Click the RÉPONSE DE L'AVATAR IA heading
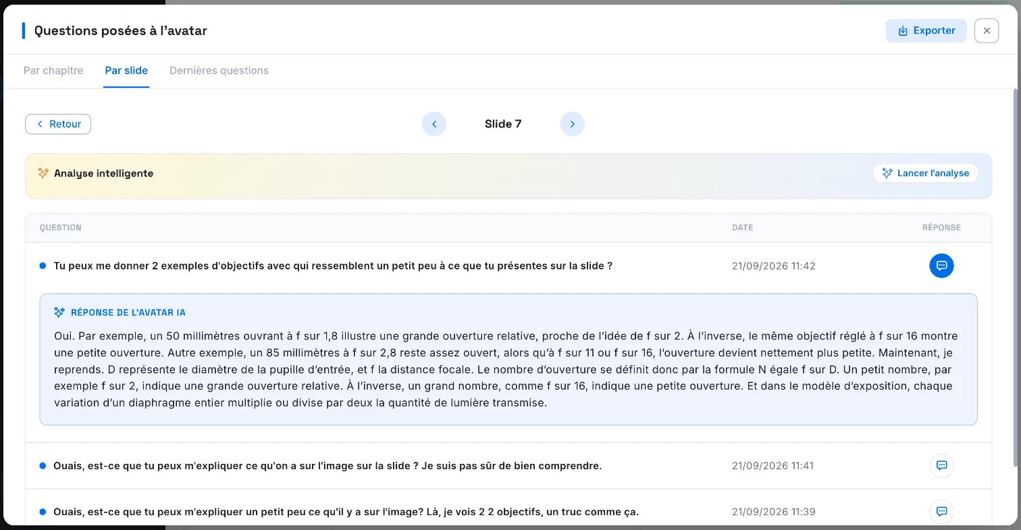This screenshot has height=530, width=1021. coord(128,313)
